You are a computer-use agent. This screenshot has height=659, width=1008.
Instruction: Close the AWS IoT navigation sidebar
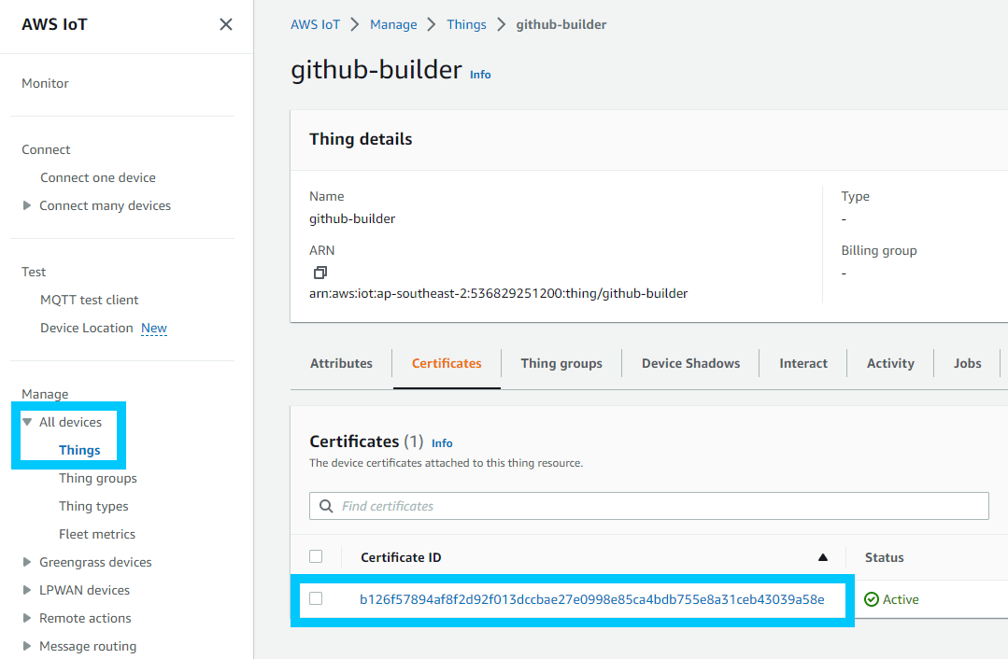(x=225, y=24)
